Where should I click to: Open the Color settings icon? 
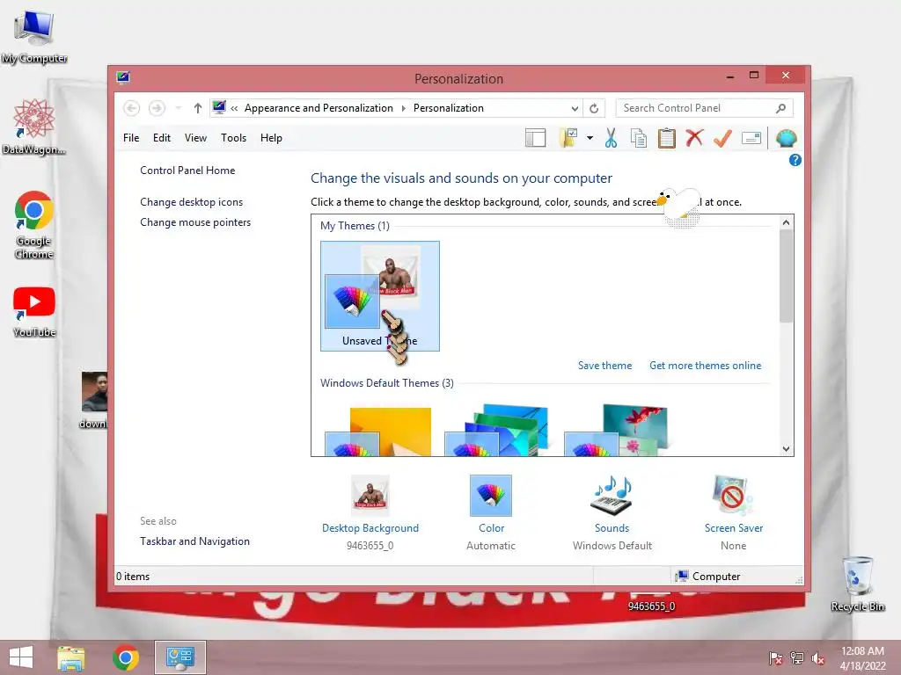tap(491, 496)
